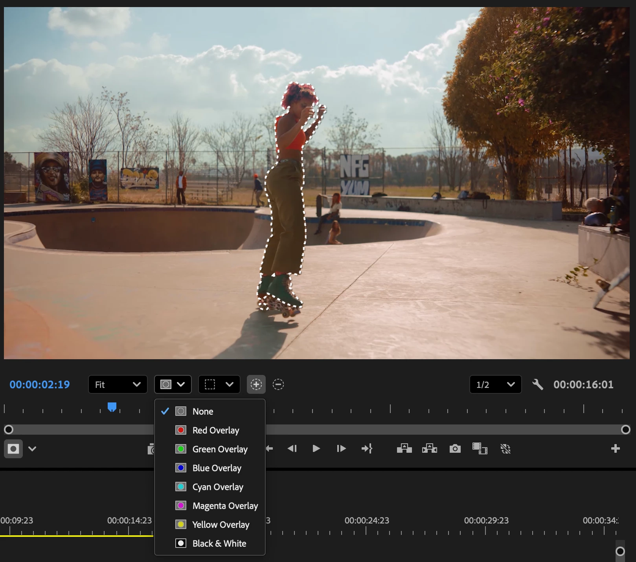Step back one frame
Image resolution: width=636 pixels, height=562 pixels.
click(x=292, y=448)
